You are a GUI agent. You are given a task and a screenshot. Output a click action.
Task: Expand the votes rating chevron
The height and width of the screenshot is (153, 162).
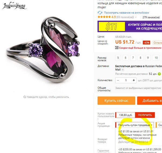(136, 17)
